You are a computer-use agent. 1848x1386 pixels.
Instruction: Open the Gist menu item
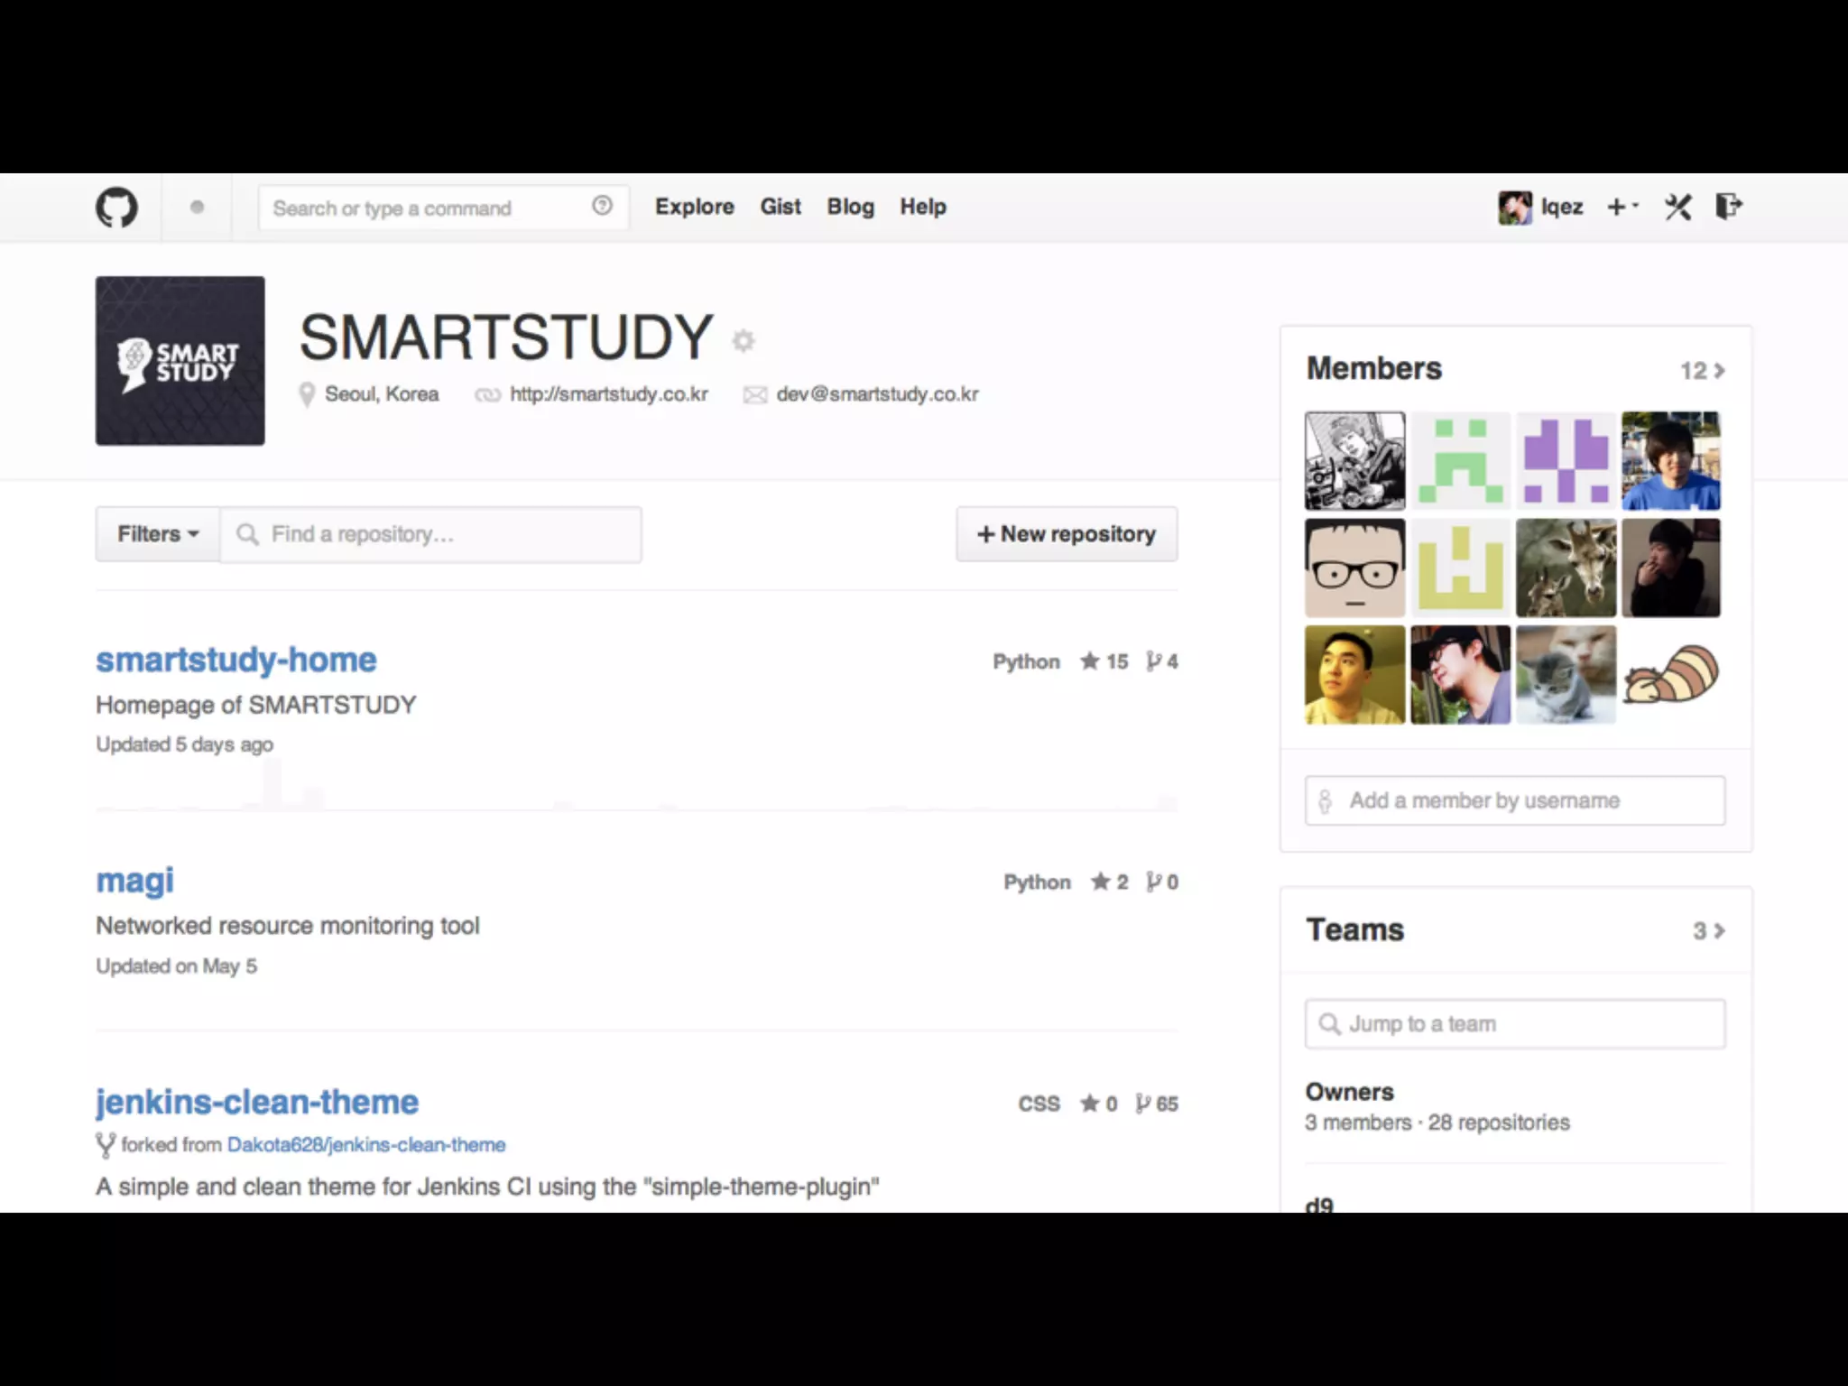point(780,207)
